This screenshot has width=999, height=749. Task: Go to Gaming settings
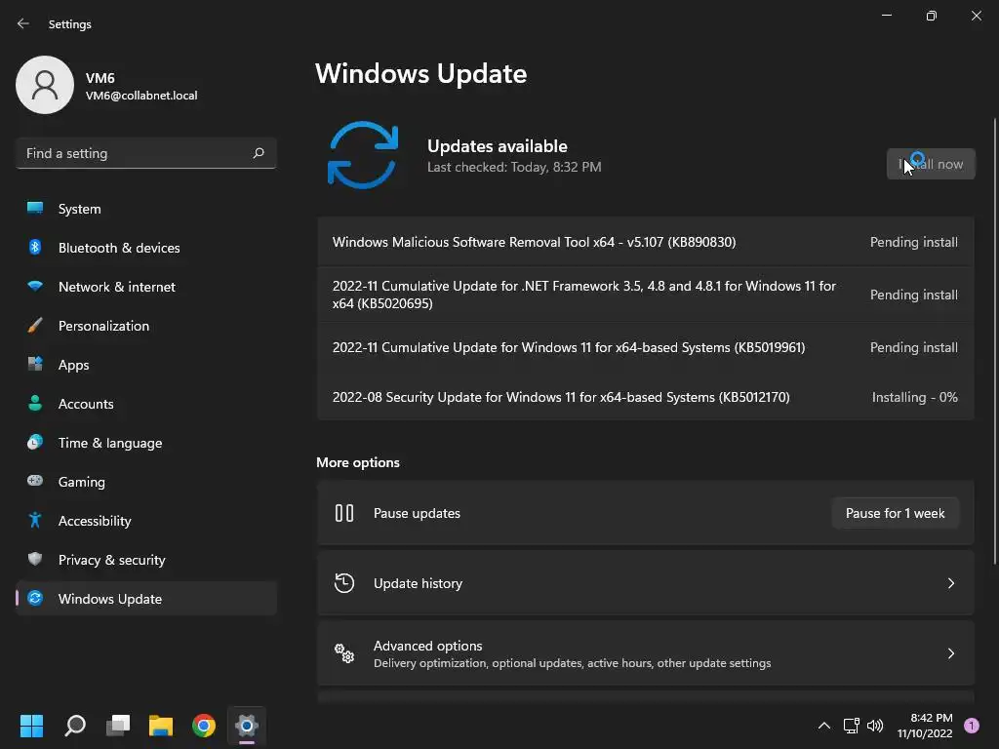click(x=146, y=481)
